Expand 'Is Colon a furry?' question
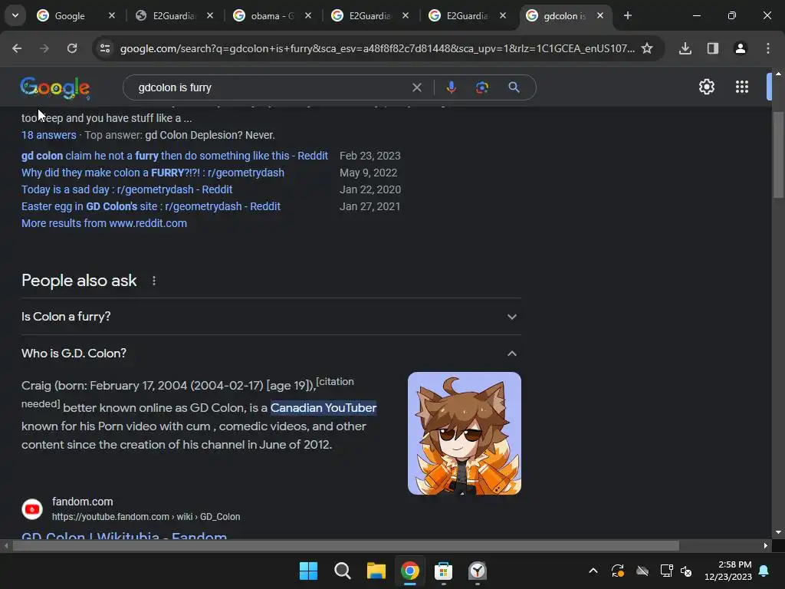The height and width of the screenshot is (589, 785). coord(271,317)
